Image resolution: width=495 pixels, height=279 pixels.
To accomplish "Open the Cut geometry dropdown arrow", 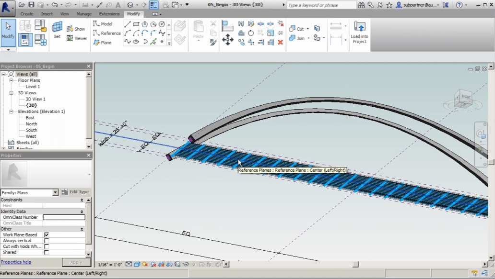I will click(x=308, y=29).
